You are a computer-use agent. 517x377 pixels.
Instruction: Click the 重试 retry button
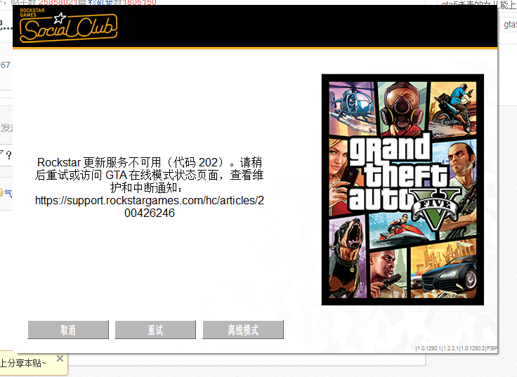click(x=155, y=329)
